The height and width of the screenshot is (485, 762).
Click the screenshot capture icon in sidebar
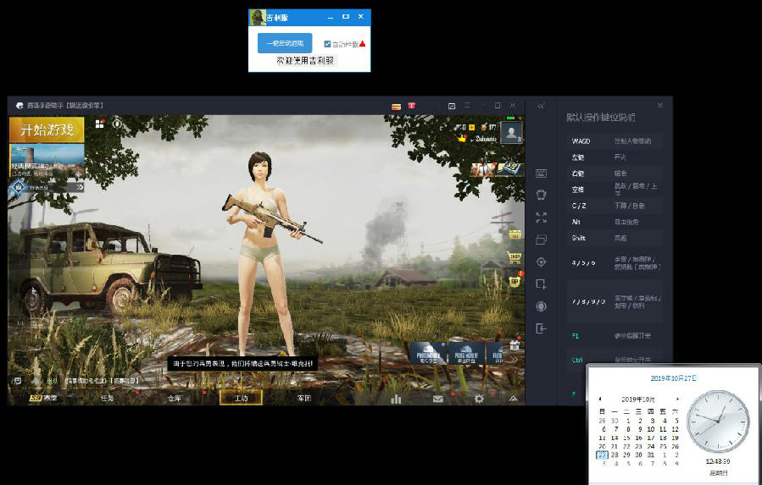(x=541, y=284)
